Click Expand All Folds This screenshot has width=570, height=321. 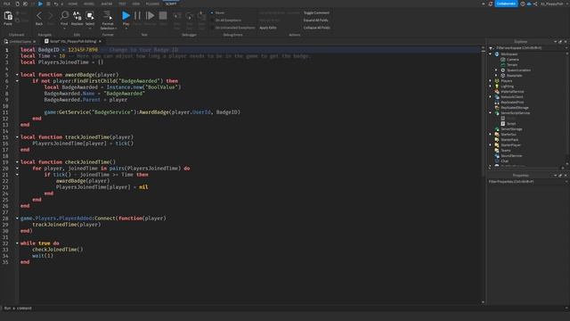(315, 20)
